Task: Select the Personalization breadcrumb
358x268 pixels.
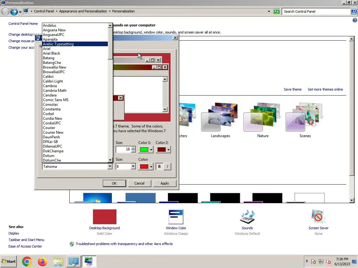Action: pyautogui.click(x=123, y=11)
